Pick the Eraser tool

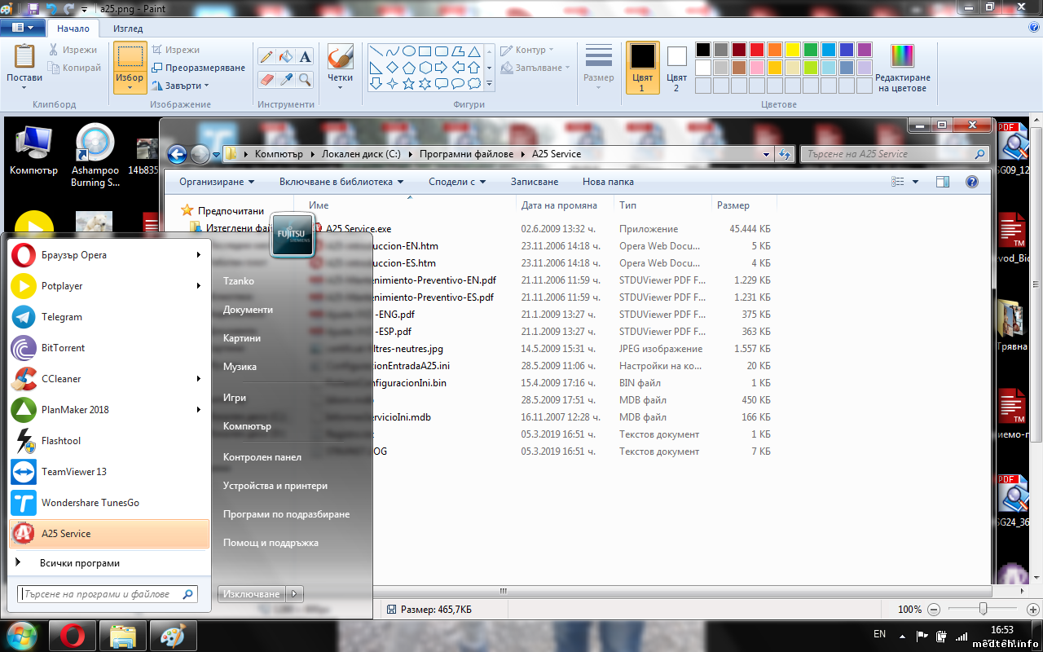[266, 79]
